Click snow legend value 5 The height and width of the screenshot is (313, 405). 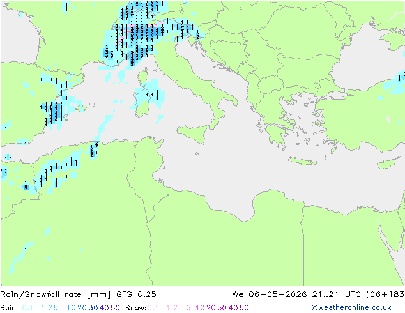tap(188, 308)
